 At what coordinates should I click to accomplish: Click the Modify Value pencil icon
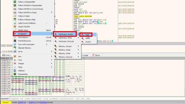[15, 30]
